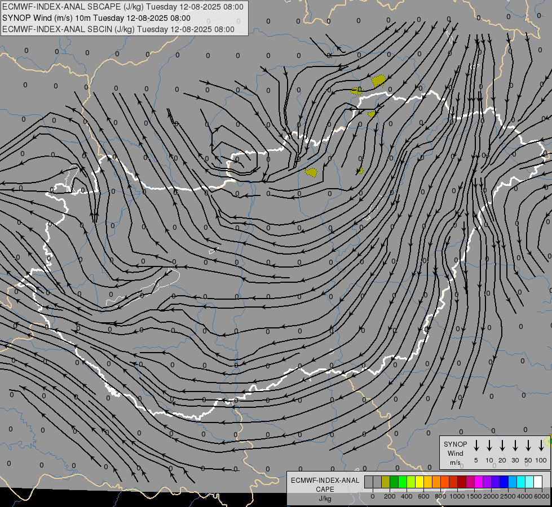This screenshot has height=507, width=552.
Task: Pick the lime yellow-green CAPE legend swatch
Action: click(x=411, y=482)
